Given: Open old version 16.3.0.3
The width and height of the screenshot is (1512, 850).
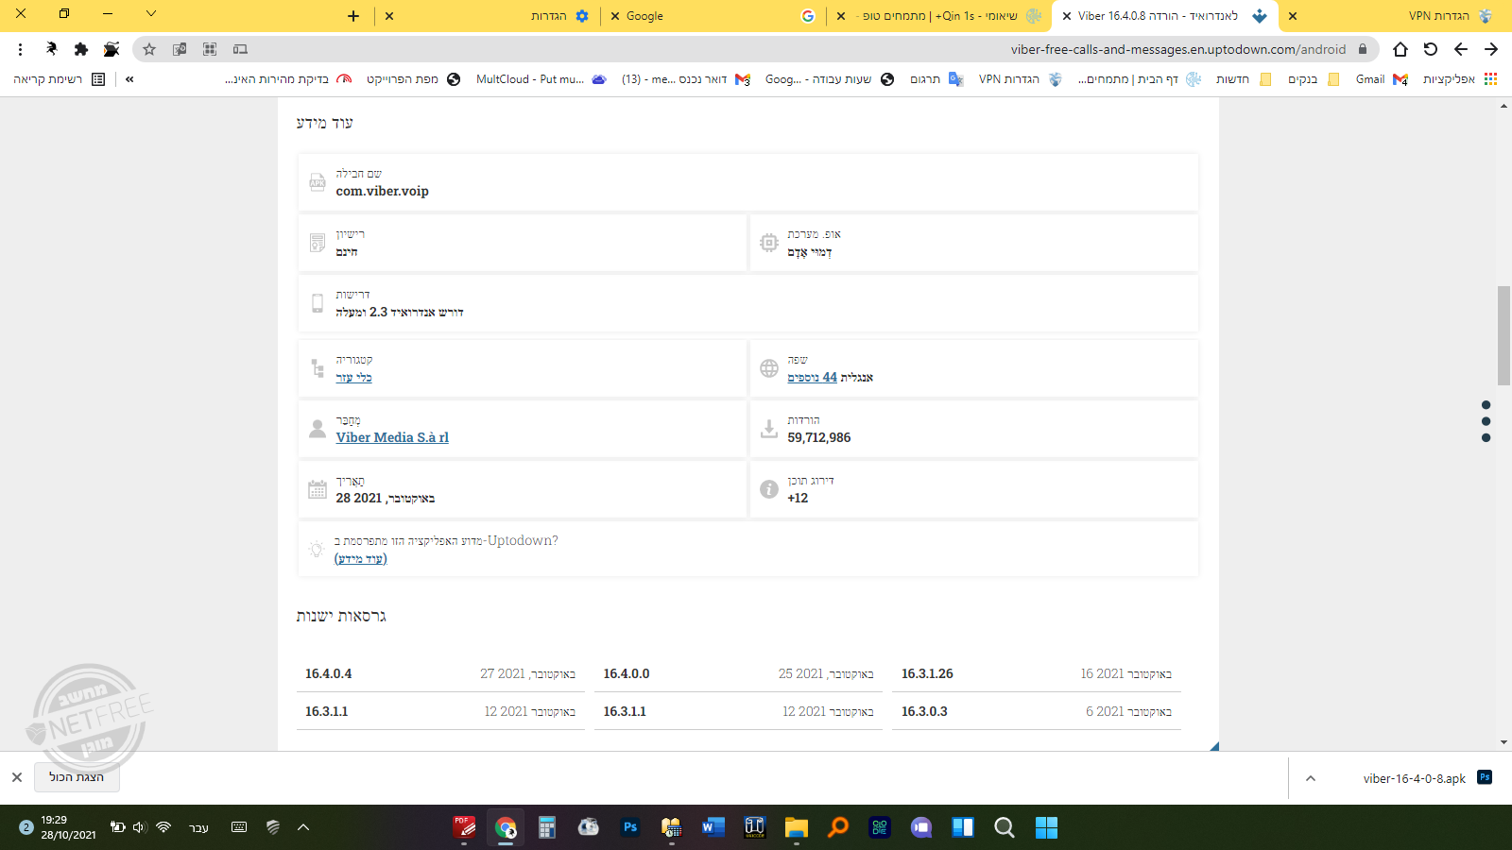Looking at the screenshot, I should pos(924,711).
